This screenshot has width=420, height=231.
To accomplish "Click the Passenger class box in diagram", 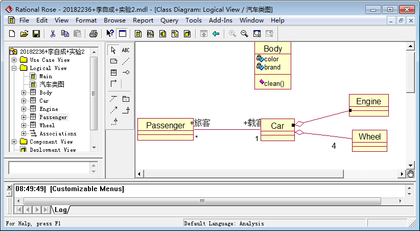I will 166,129.
